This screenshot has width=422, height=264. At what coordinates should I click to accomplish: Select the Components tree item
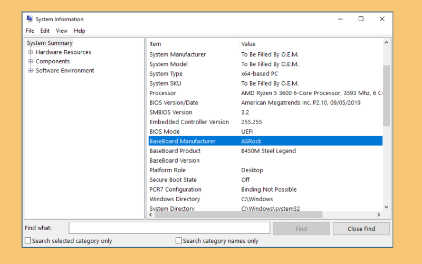[53, 61]
